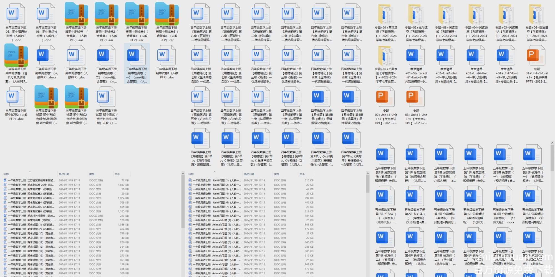Click the 五年级数学下册 pane scrollbar up arrow
The height and width of the screenshot is (277, 555).
tap(552, 143)
